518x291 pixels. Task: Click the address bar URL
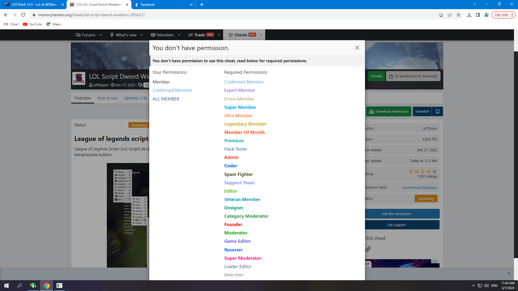[x=91, y=15]
